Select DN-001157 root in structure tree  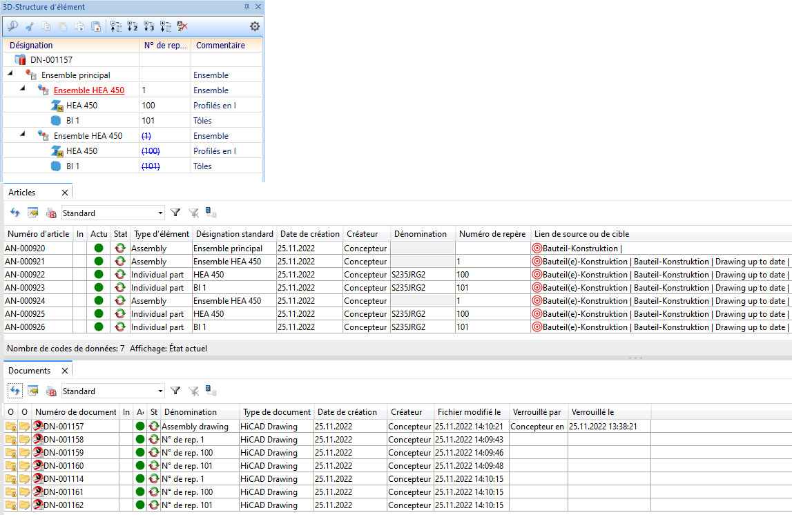pyautogui.click(x=51, y=60)
